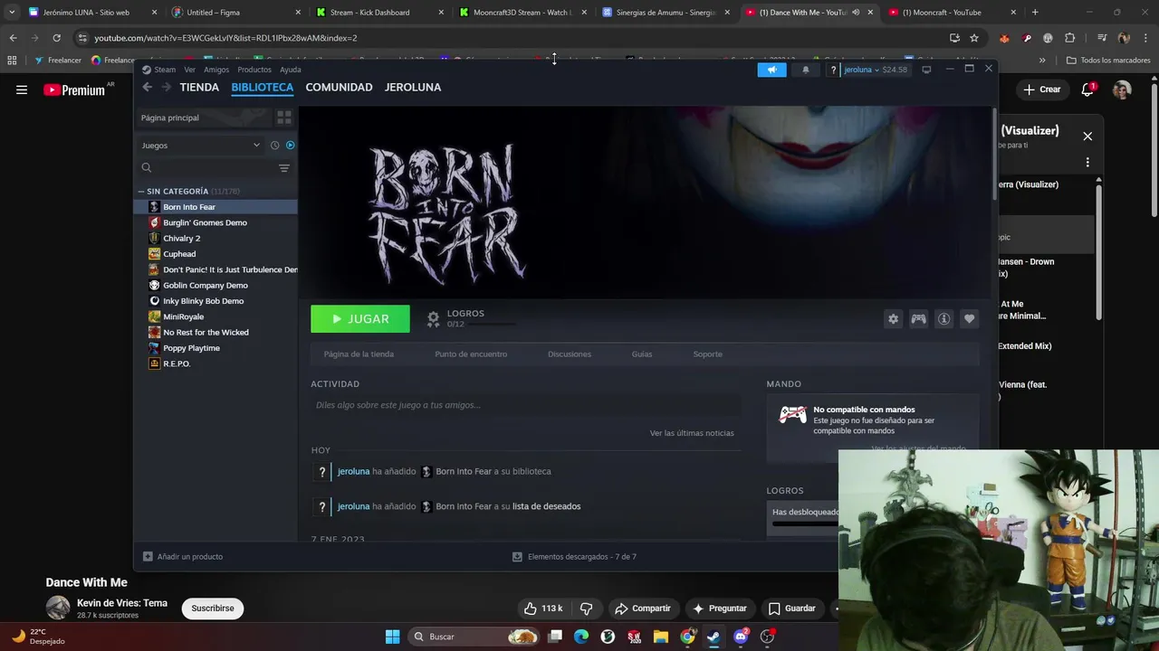Click the library search field

(x=207, y=168)
